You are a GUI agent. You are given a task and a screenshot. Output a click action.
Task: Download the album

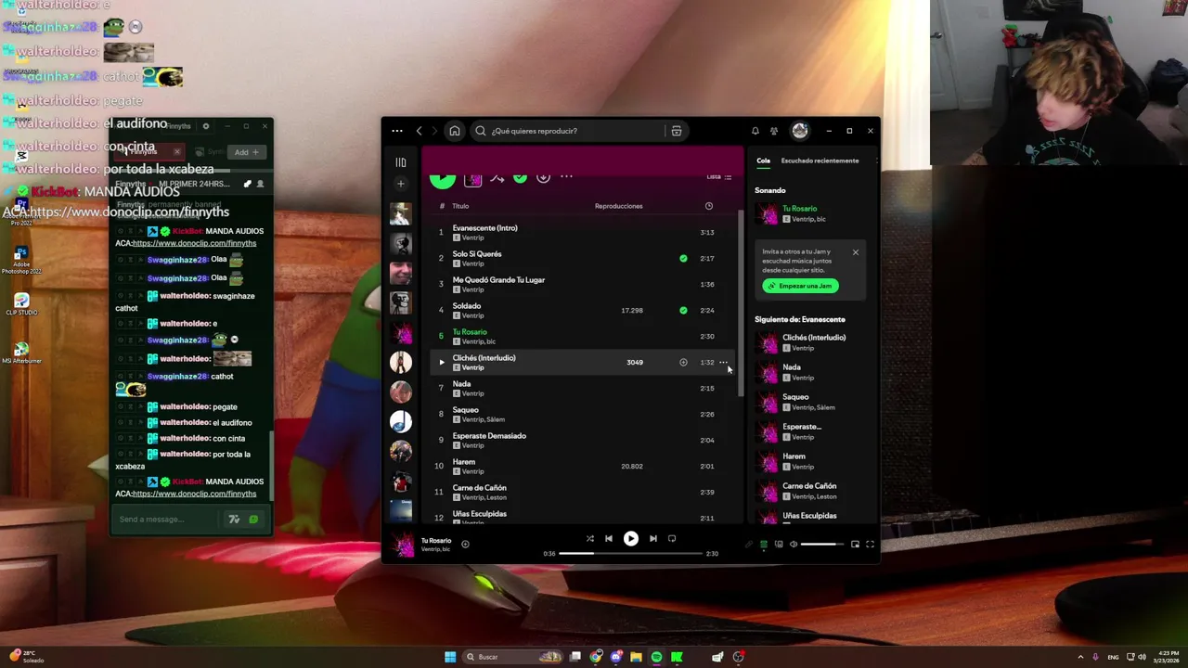click(x=543, y=177)
